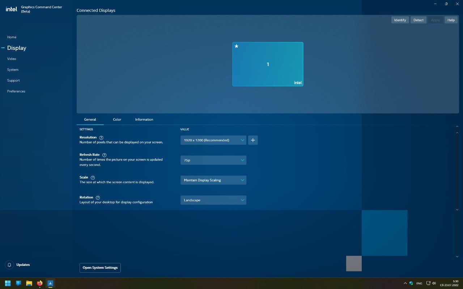Open the Rotation dropdown
This screenshot has width=463, height=289.
click(x=213, y=200)
